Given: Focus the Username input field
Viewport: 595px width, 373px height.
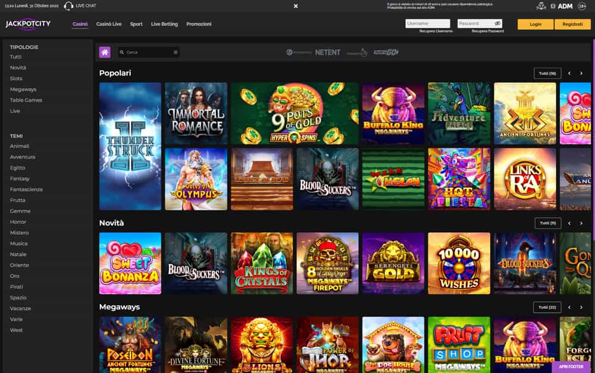Looking at the screenshot, I should click(x=428, y=24).
